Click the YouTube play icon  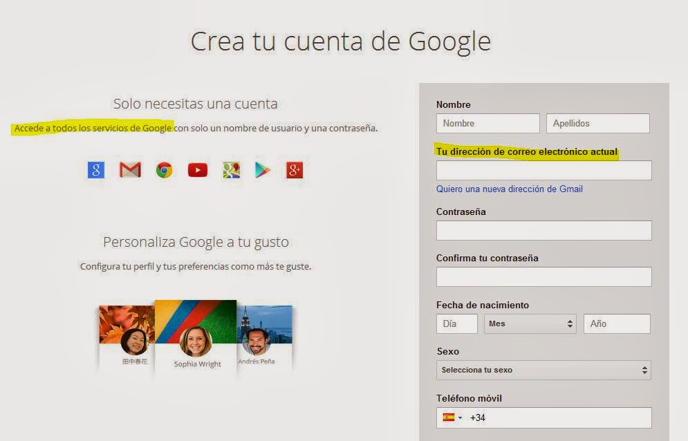click(198, 170)
